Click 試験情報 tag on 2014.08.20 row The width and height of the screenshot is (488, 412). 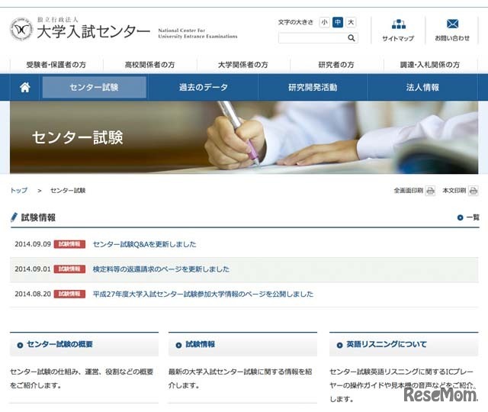[69, 294]
